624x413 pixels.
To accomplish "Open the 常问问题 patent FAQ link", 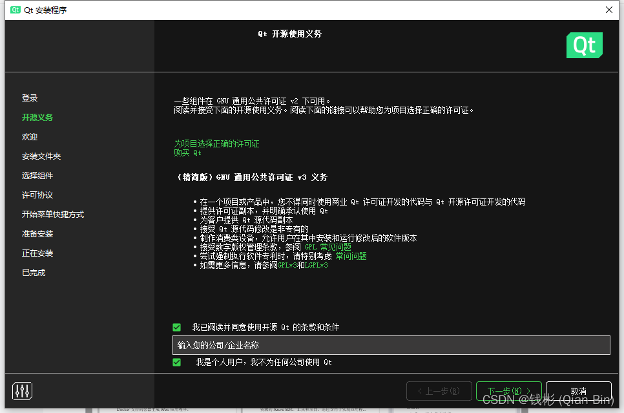I will pos(351,256).
